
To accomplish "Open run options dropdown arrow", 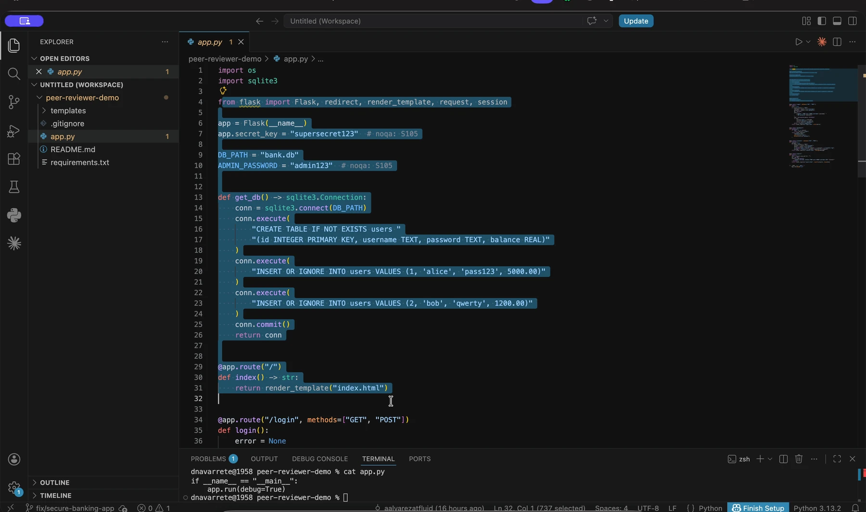I will tap(808, 42).
